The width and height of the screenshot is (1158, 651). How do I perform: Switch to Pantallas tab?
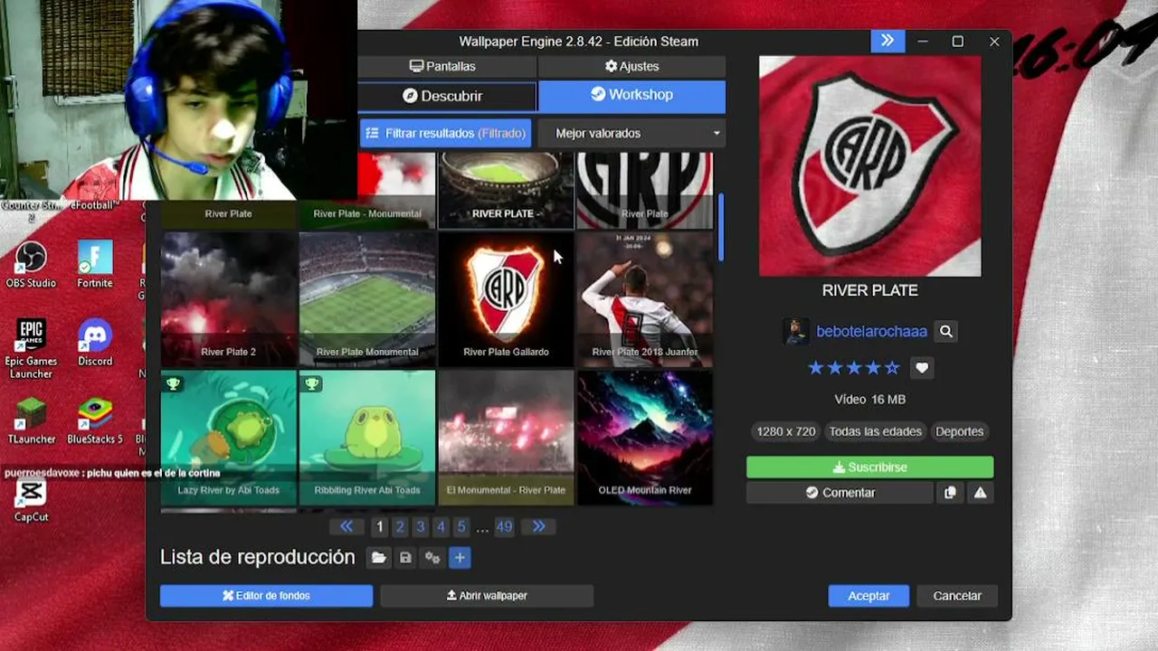[x=443, y=66]
